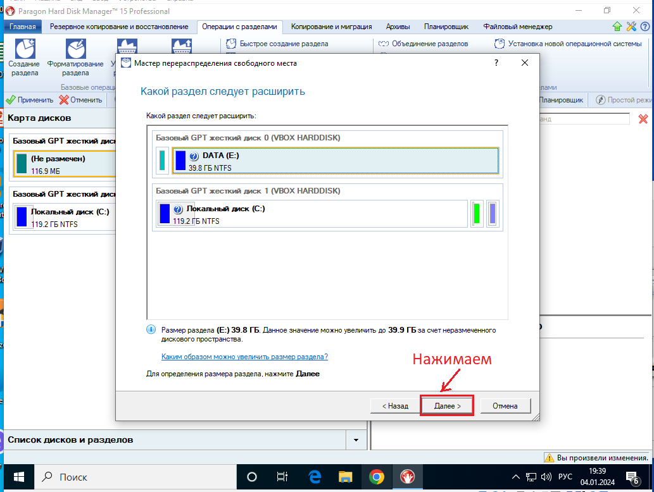
Task: Click the Вы произвели изменения notice
Action: 597,458
